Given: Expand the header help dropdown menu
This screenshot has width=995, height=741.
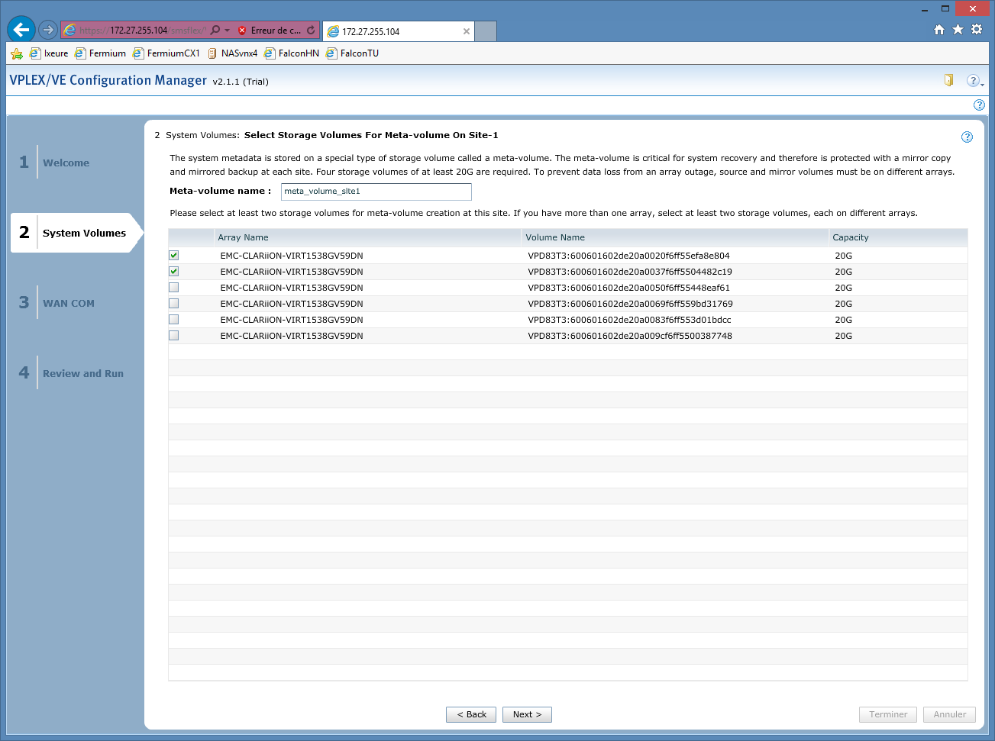Looking at the screenshot, I should (x=975, y=81).
